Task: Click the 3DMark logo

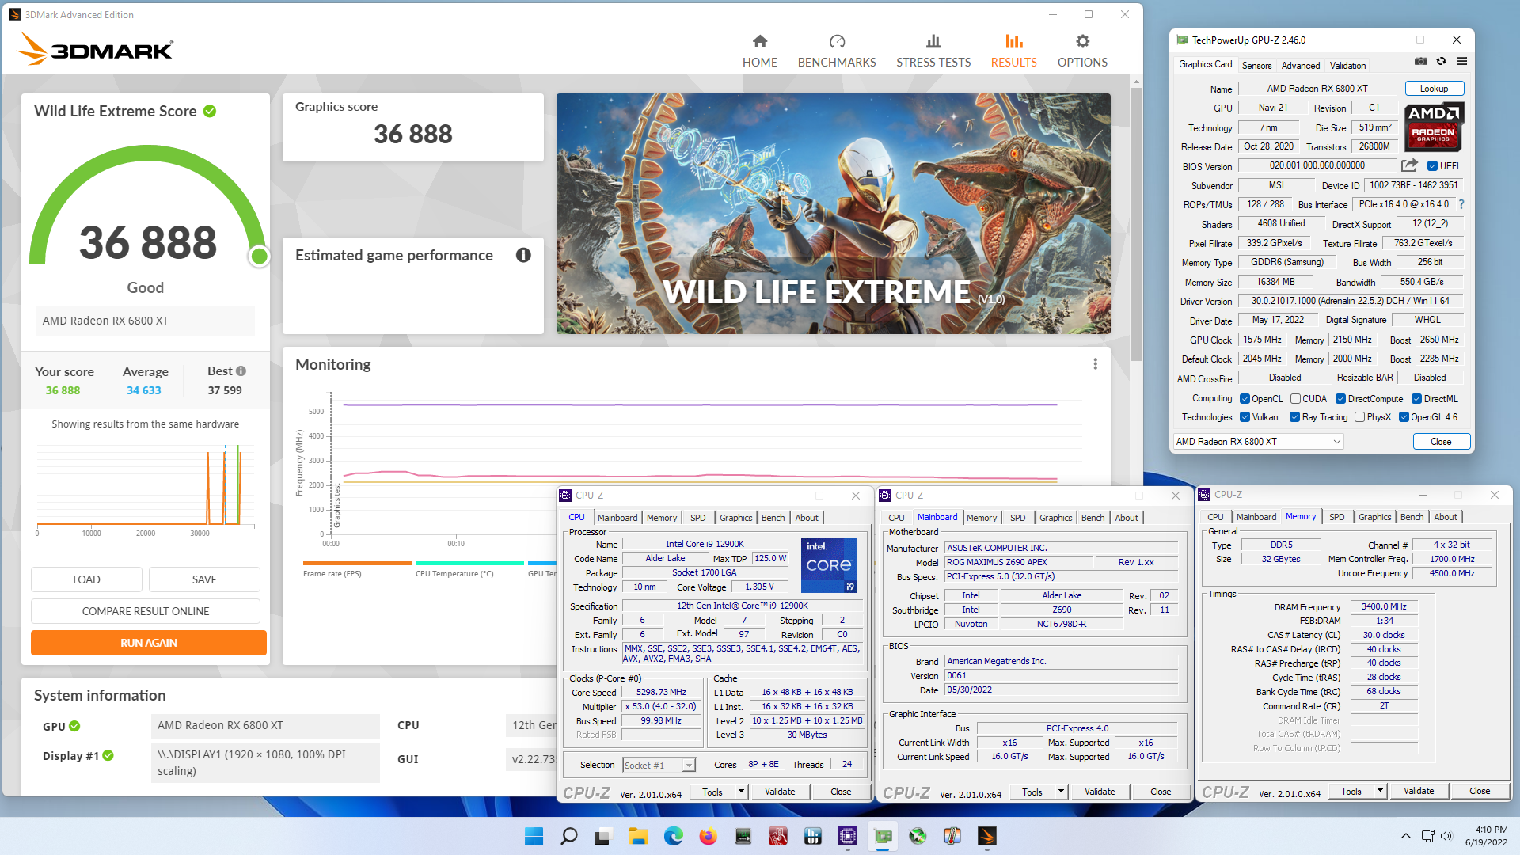Action: [95, 49]
